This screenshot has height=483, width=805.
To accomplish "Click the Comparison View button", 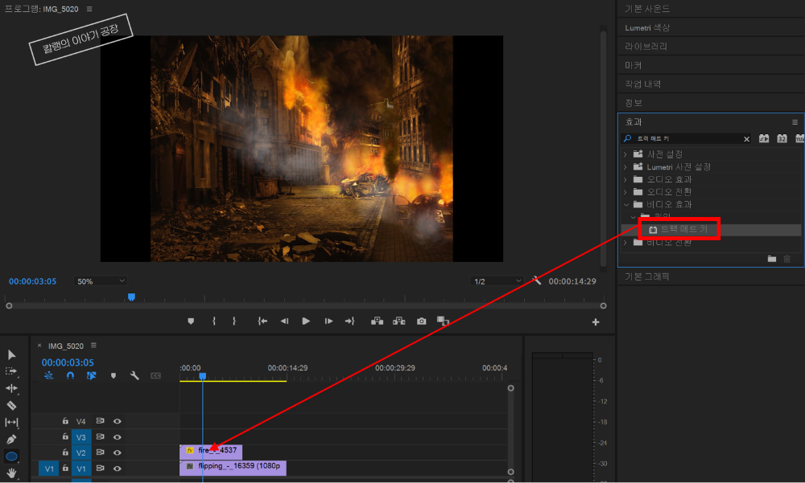I will pos(443,321).
